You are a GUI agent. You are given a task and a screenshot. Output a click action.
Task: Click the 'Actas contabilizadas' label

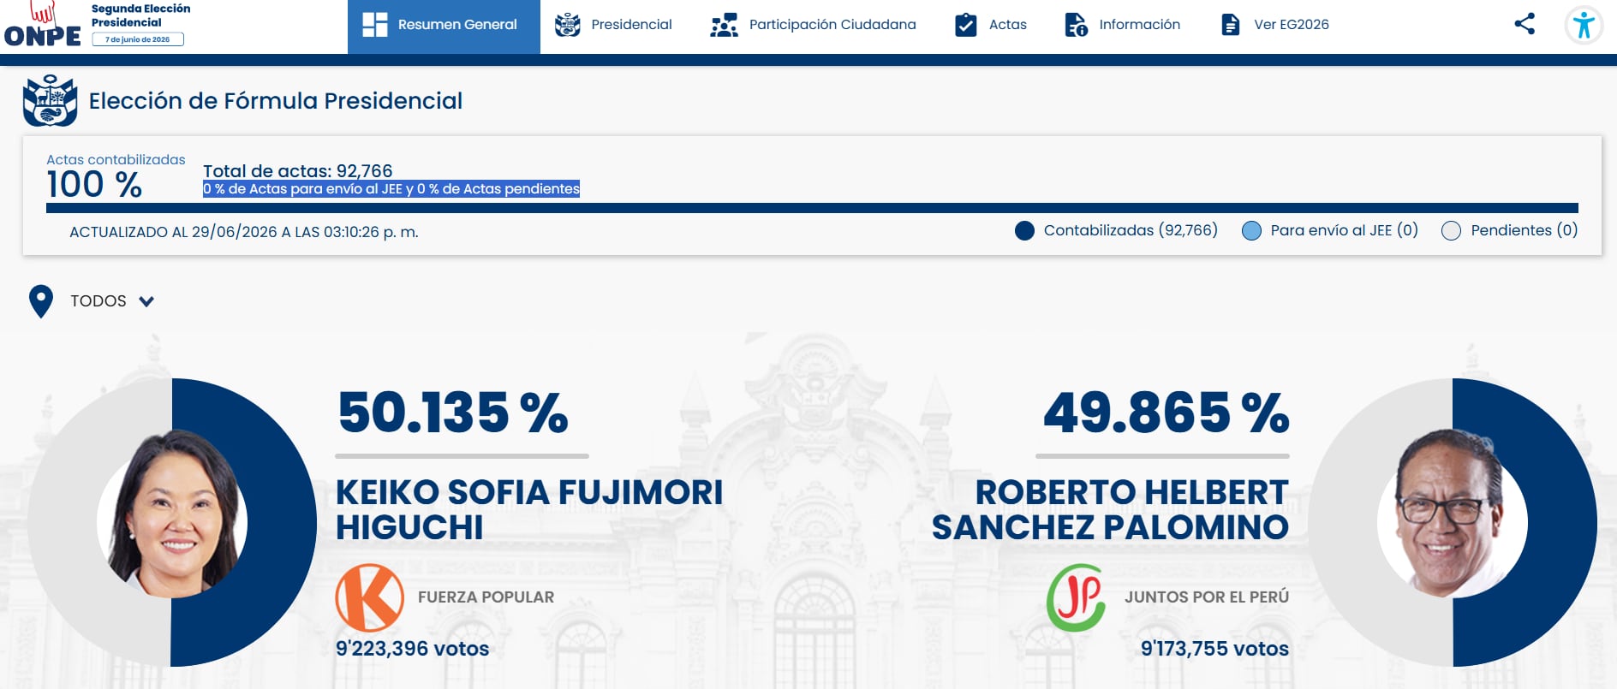coord(116,160)
